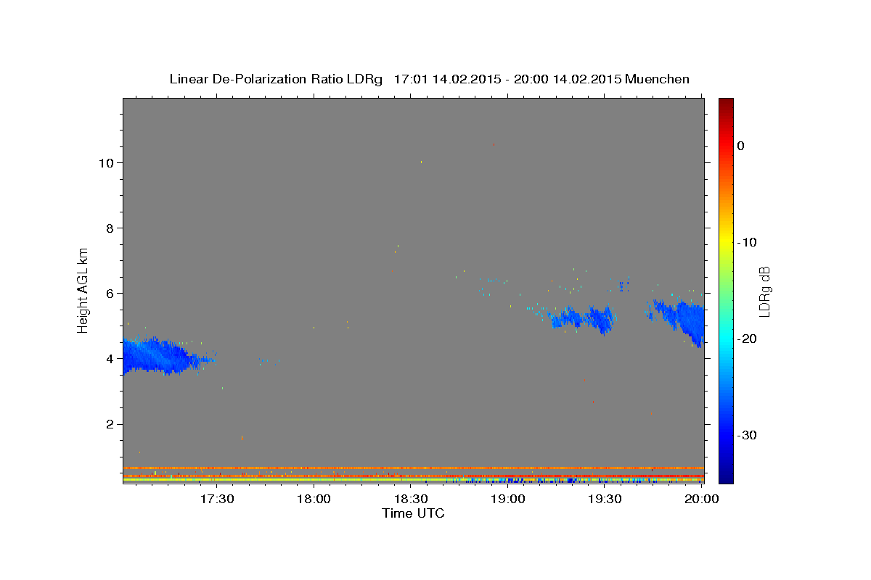The image size is (871, 580).
Task: Click the 18:00 time tick label
Action: (x=314, y=499)
